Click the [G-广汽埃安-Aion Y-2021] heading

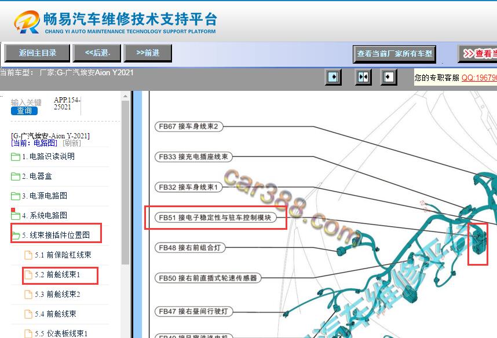(50, 136)
